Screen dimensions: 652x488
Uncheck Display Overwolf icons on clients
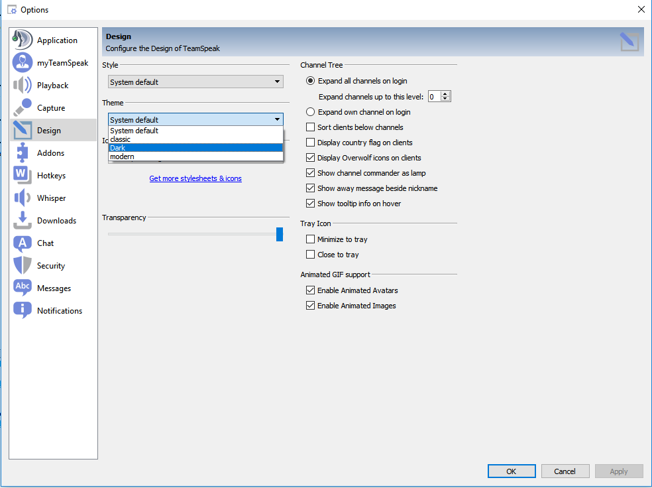point(310,158)
